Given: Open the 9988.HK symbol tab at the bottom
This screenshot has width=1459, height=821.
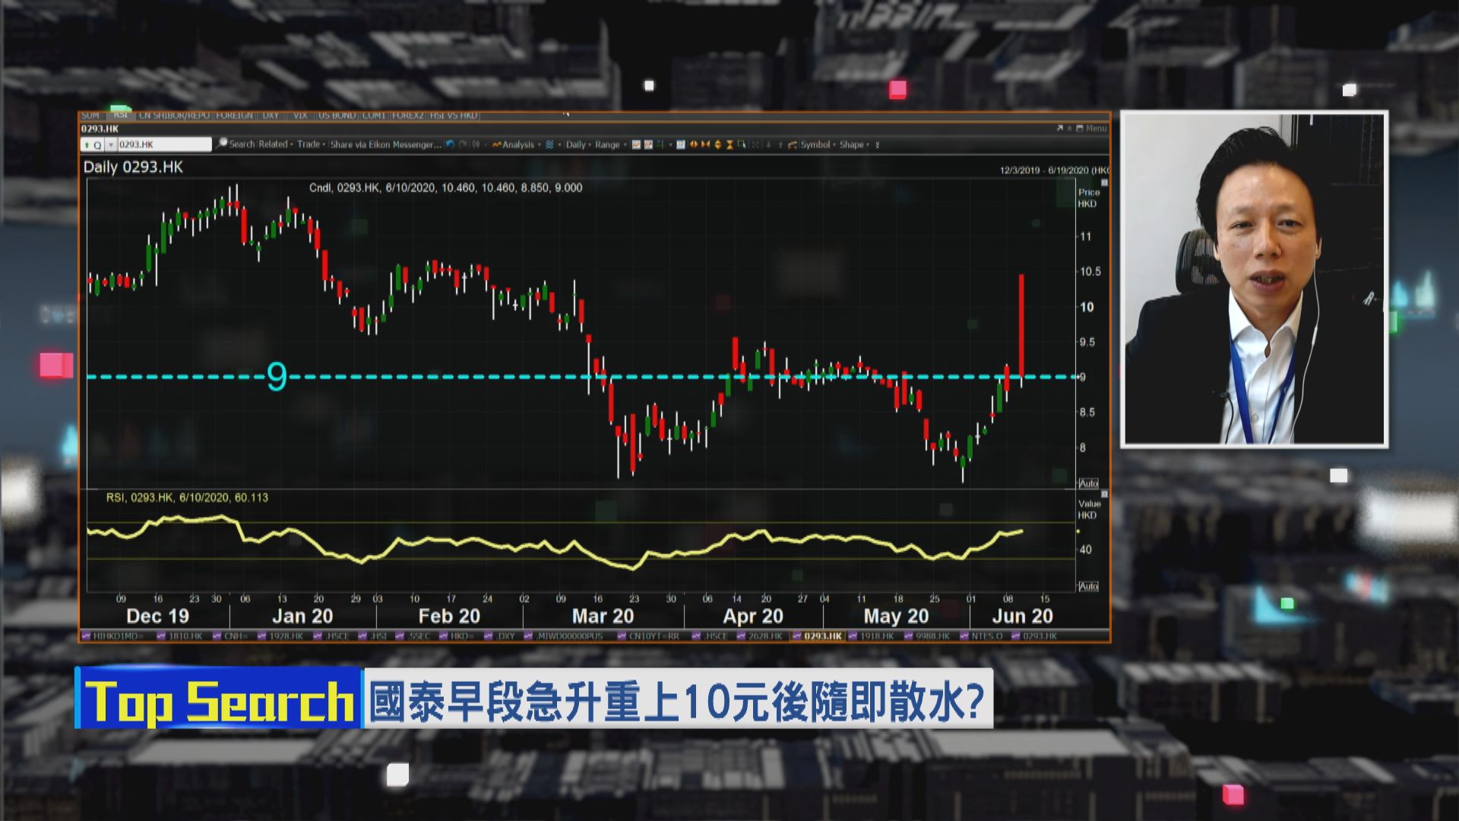Looking at the screenshot, I should (931, 638).
